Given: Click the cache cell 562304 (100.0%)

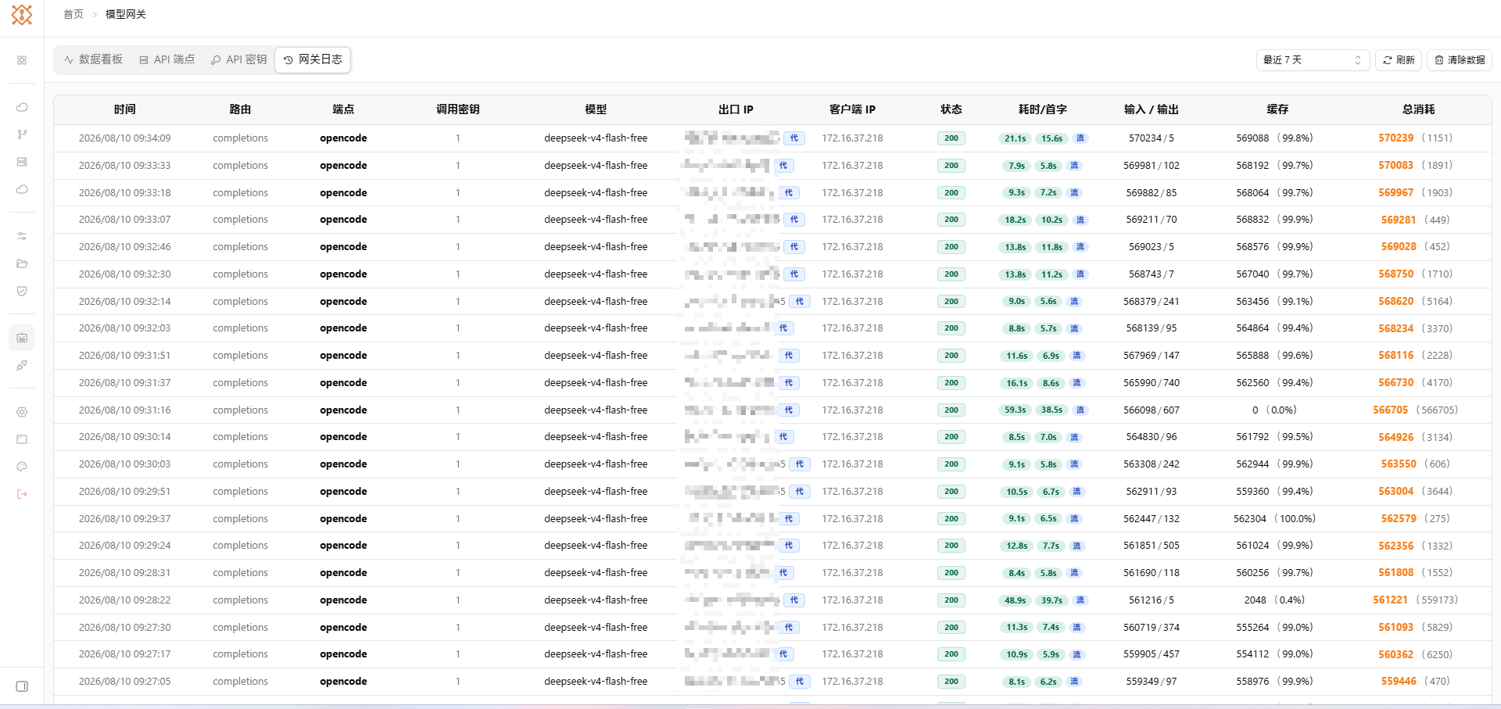Looking at the screenshot, I should point(1274,519).
